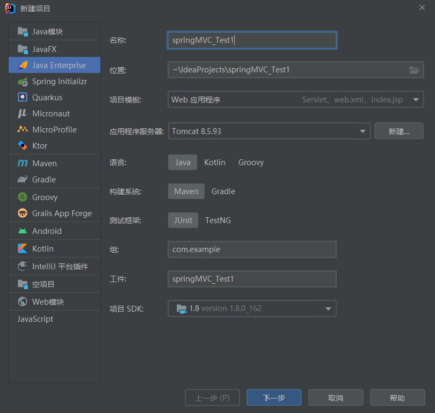This screenshot has height=413, width=435.
Task: Click the Maven m icon
Action: pyautogui.click(x=23, y=163)
